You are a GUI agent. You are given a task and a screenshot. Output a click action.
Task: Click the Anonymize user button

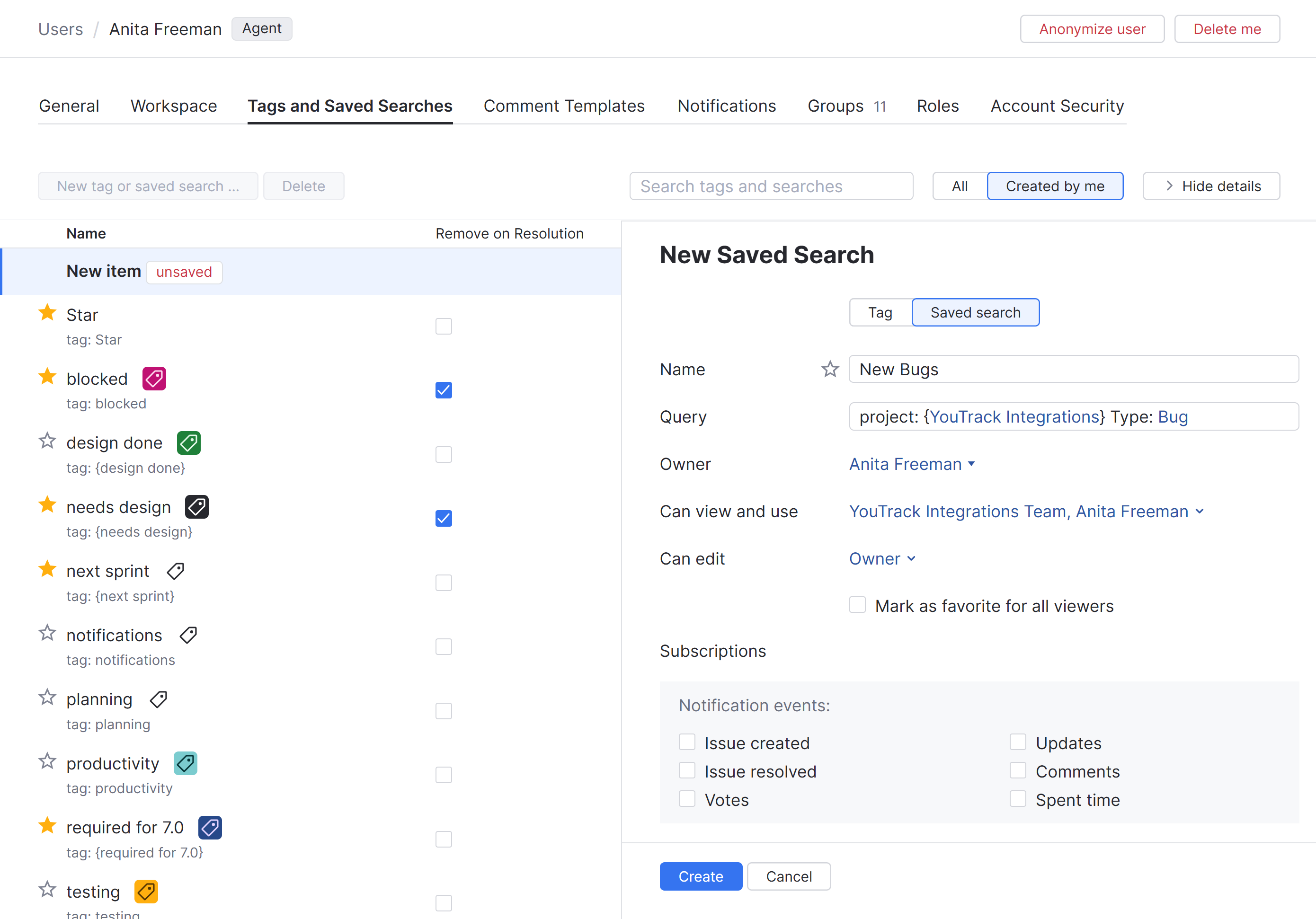(x=1091, y=29)
